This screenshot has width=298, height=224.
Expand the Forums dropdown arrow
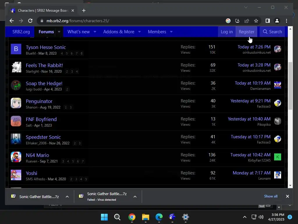click(59, 32)
